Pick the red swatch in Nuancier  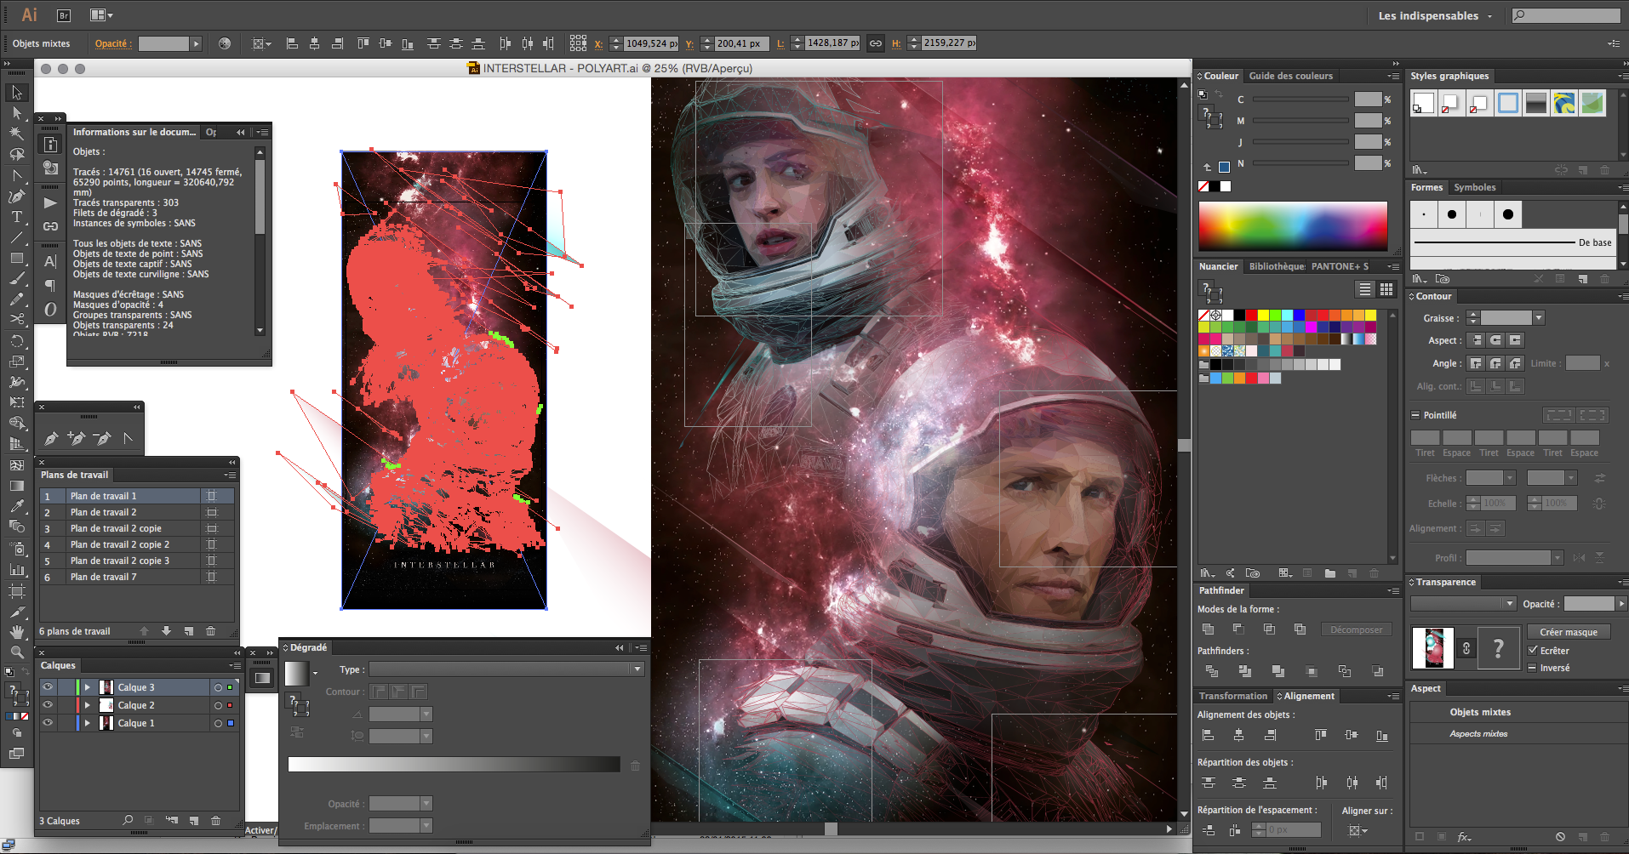click(x=1251, y=316)
